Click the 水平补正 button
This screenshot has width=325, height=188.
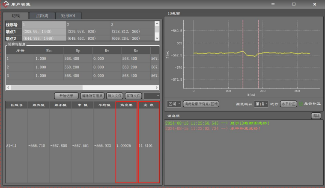[x=288, y=104]
